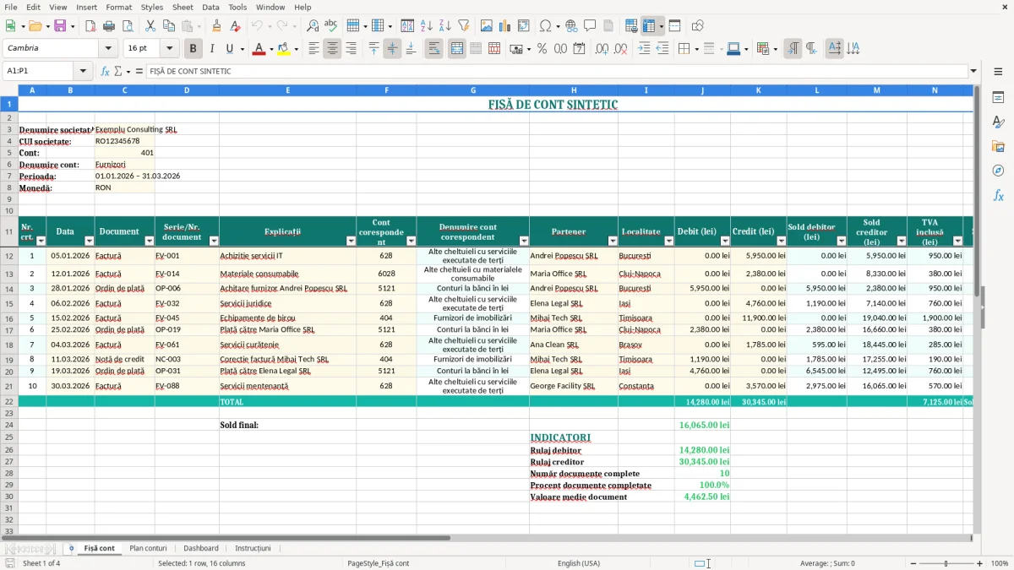Toggle align left

[x=313, y=49]
